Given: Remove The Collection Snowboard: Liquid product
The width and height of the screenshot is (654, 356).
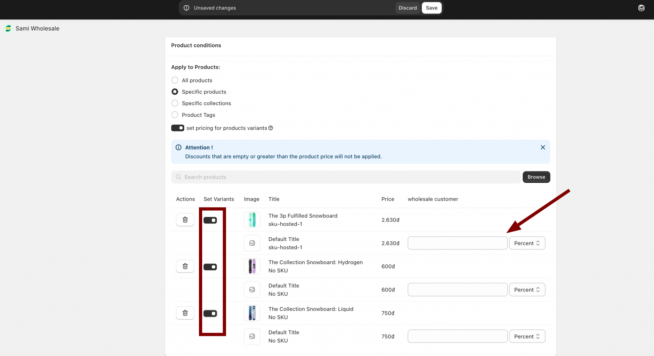Looking at the screenshot, I should [x=185, y=313].
